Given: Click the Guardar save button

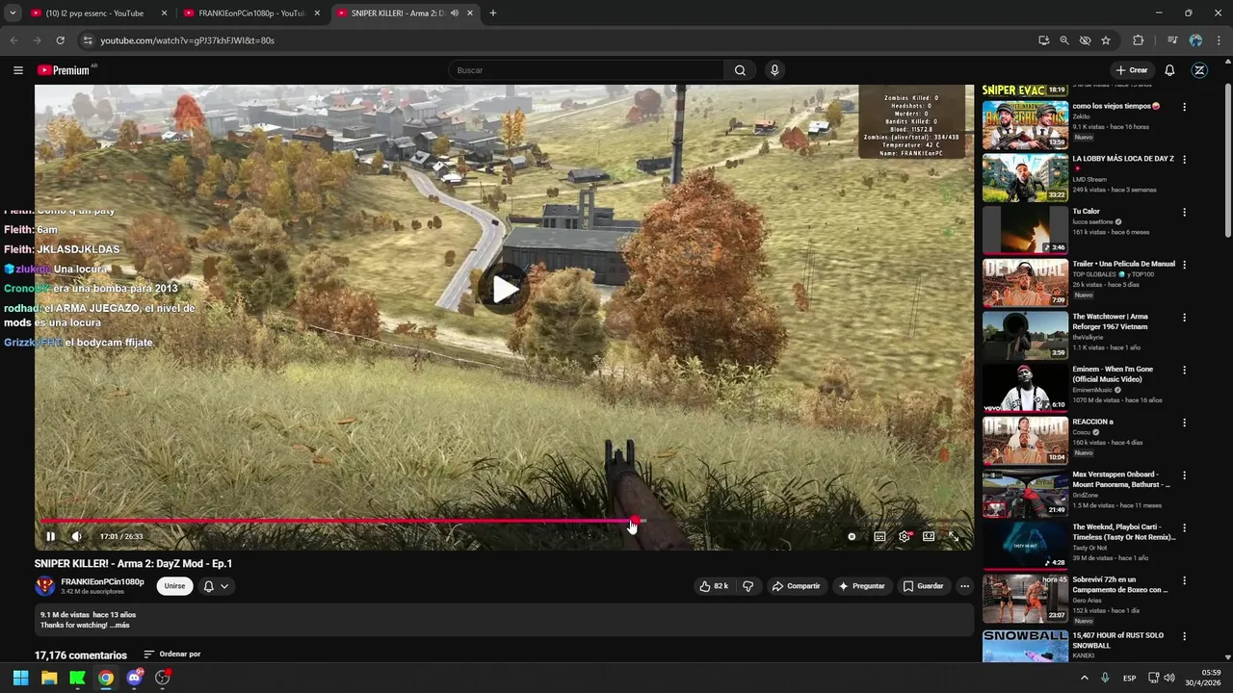Looking at the screenshot, I should click(923, 586).
